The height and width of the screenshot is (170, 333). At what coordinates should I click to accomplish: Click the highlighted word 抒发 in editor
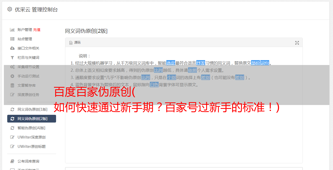point(201,63)
